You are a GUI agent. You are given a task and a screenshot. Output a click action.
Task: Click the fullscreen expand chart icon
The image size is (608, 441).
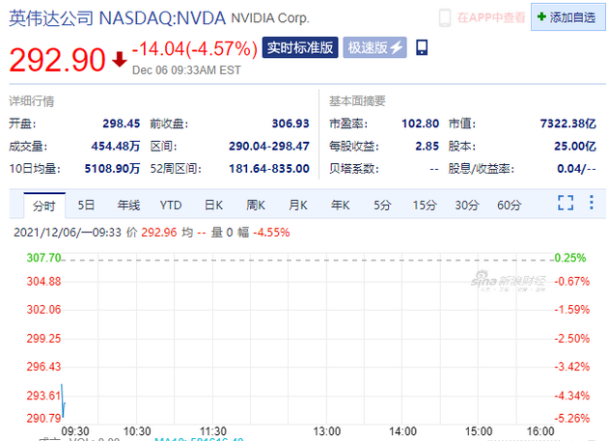click(x=566, y=203)
